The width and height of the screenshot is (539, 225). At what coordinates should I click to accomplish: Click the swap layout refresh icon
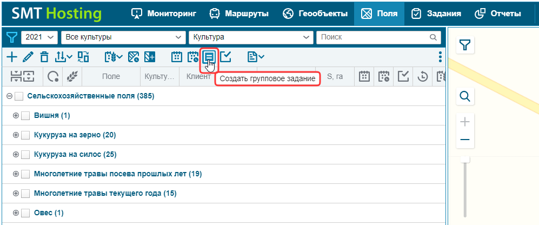click(83, 57)
